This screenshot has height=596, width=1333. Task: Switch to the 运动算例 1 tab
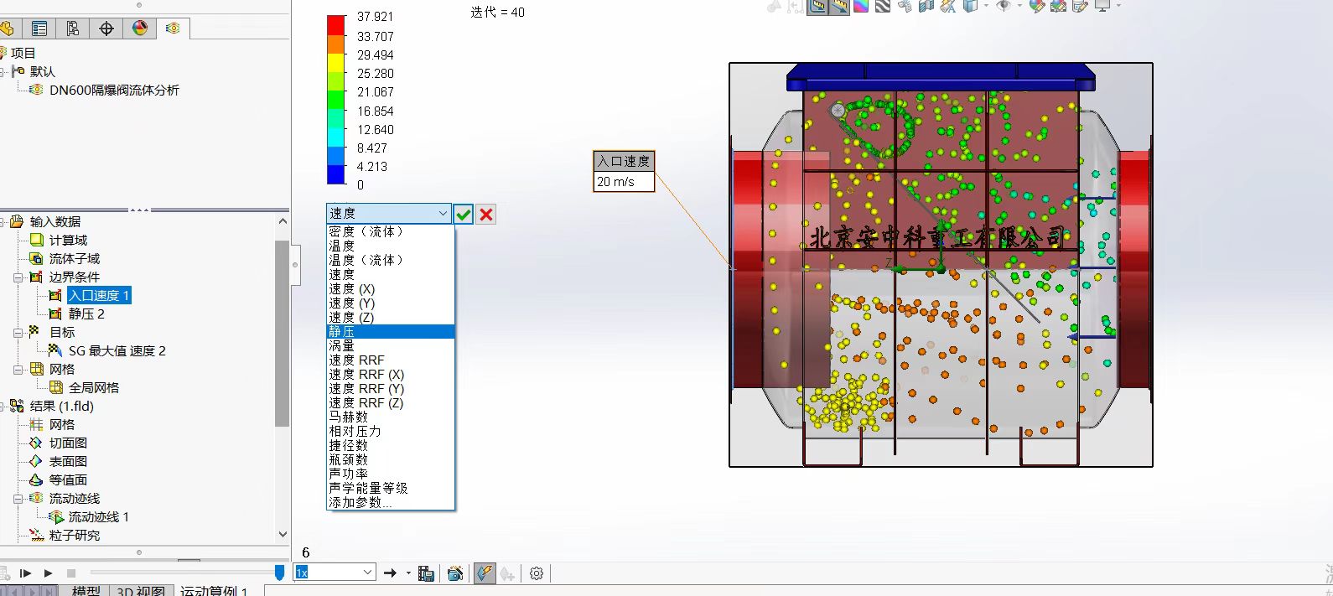(214, 590)
